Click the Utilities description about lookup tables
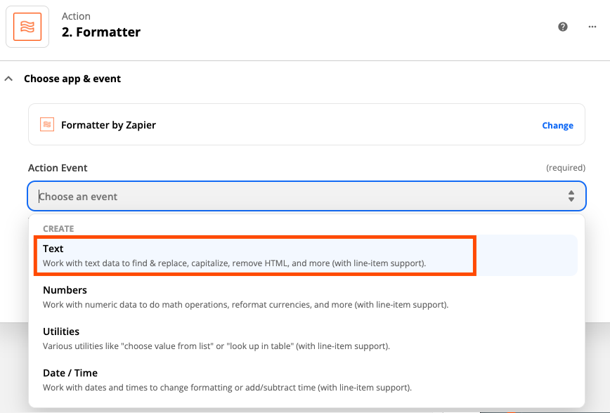This screenshot has height=413, width=610. [x=216, y=346]
